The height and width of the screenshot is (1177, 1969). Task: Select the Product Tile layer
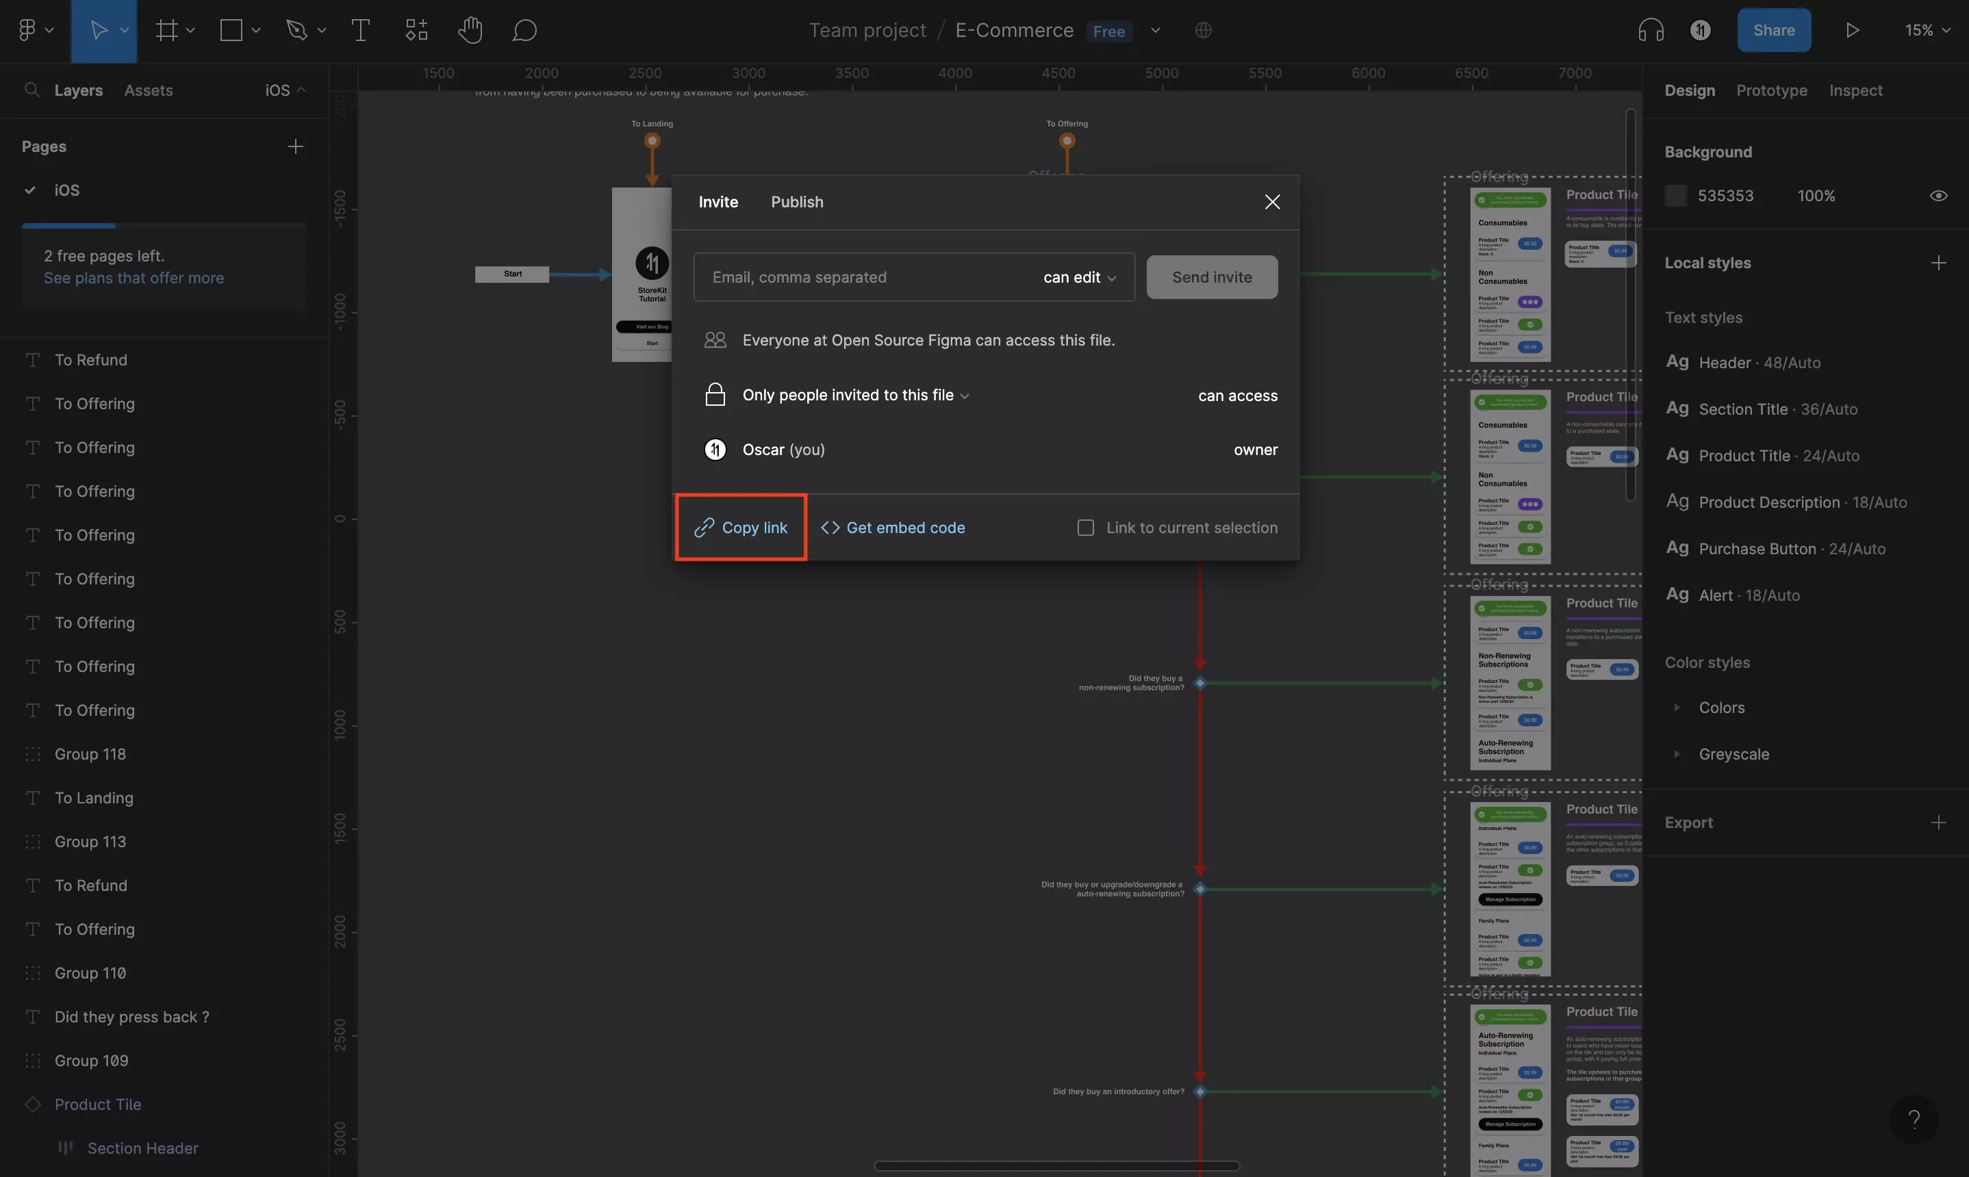[100, 1103]
